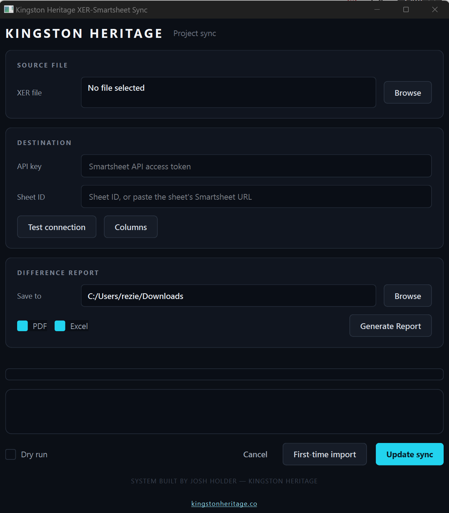Screen dimensions: 449x513
Task: Click the KINGSTON HERITAGE header title
Action: (x=84, y=34)
